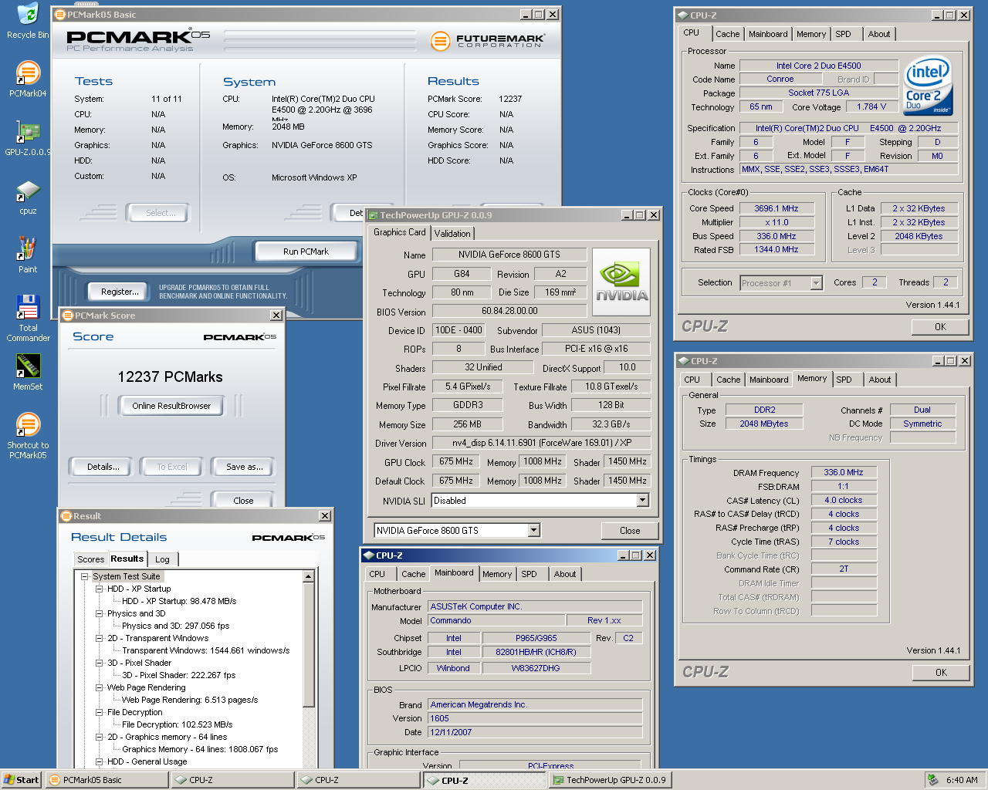The height and width of the screenshot is (790, 988).
Task: Click the NVIDIA logo in the GPU-Z window
Action: tap(621, 282)
